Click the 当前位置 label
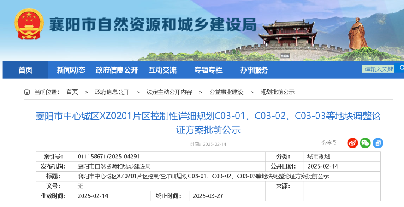 click(47, 92)
